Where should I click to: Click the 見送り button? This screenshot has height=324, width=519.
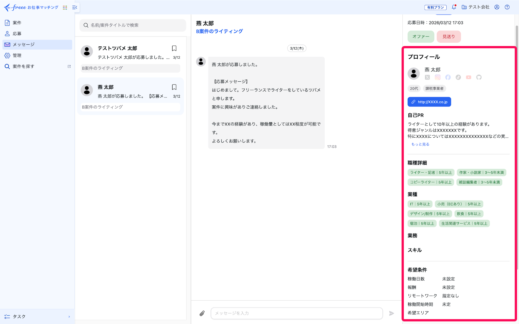(449, 37)
